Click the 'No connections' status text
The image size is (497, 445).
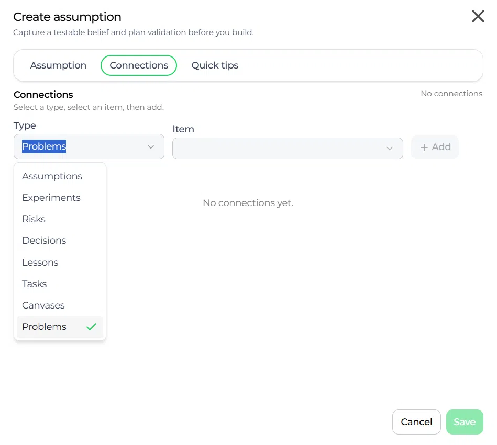[x=451, y=94]
